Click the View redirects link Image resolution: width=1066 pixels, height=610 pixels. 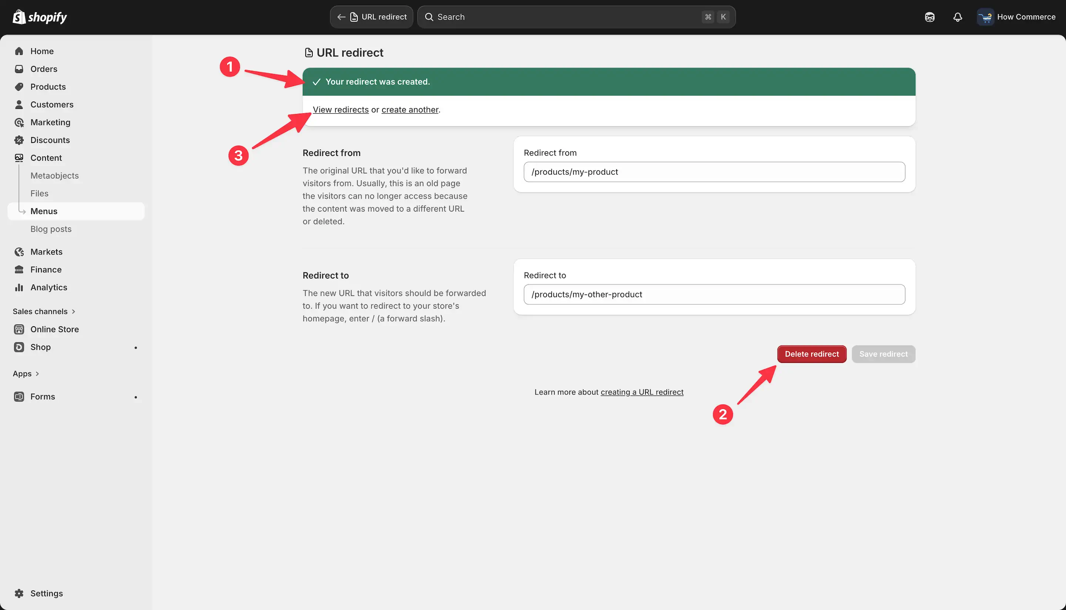tap(341, 110)
